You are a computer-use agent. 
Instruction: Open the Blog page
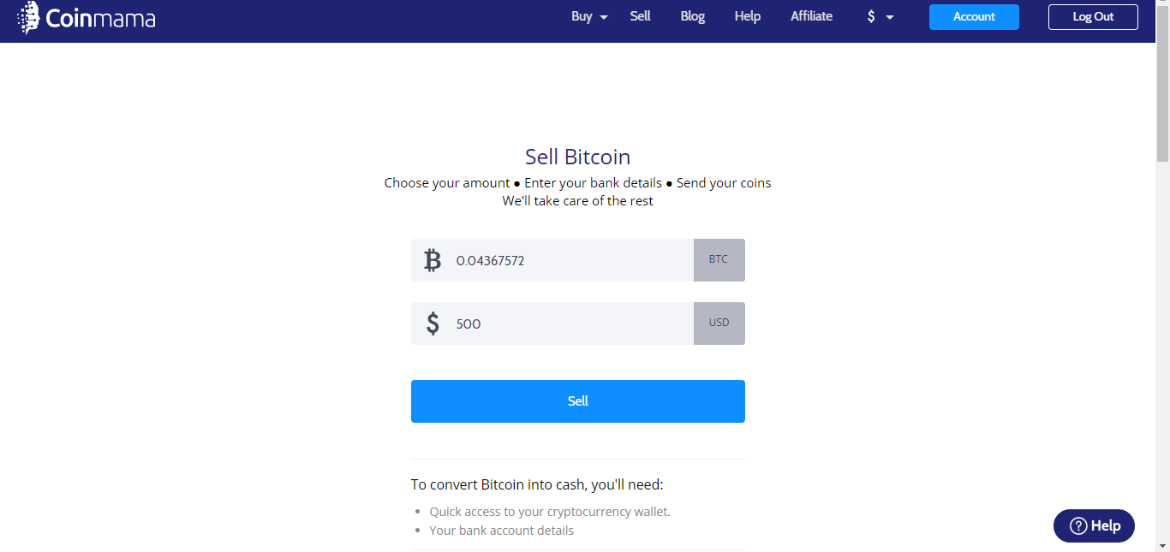point(692,16)
